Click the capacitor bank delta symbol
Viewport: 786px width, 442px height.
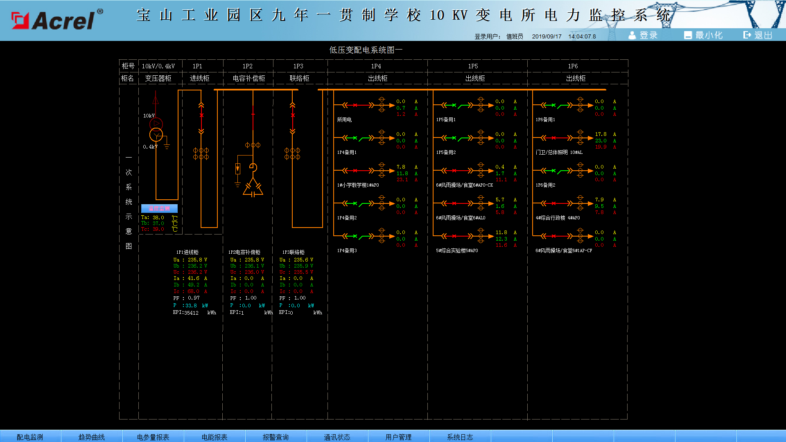253,187
